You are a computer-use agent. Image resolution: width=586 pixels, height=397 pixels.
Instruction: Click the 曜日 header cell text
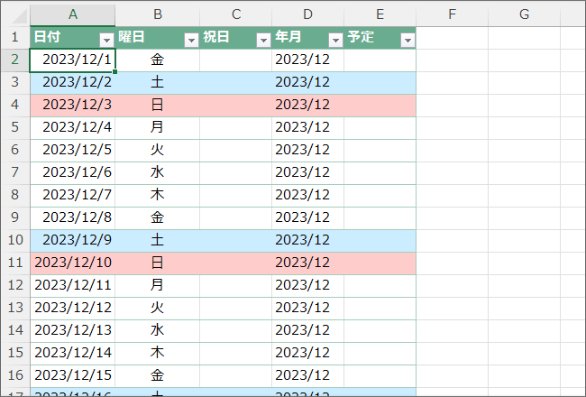[x=132, y=37]
